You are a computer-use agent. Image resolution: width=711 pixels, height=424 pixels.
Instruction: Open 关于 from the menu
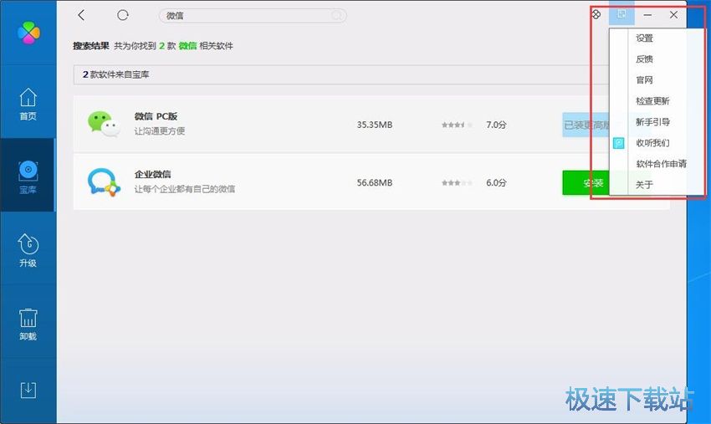[644, 185]
